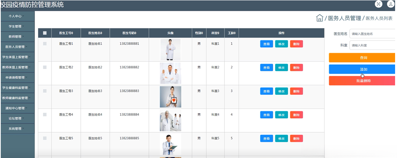Focus the 医生姓名 search input

tap(372, 34)
